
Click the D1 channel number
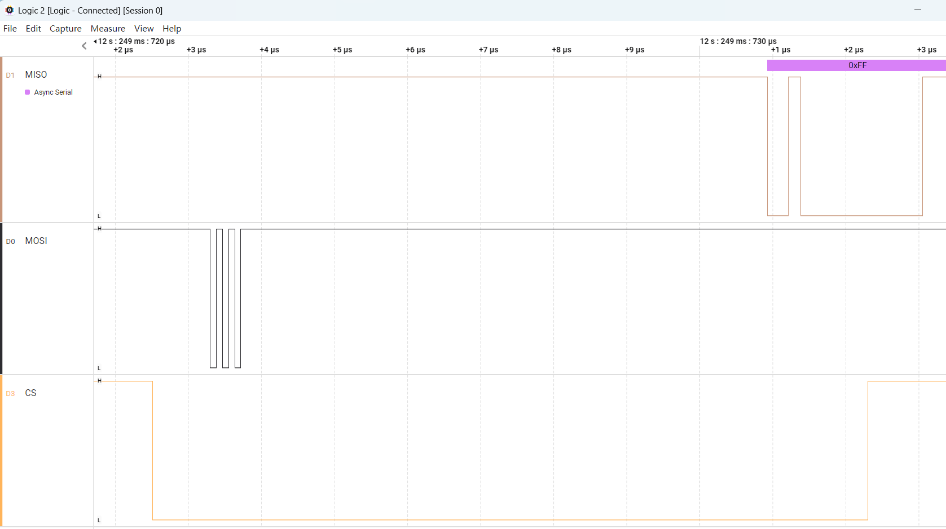pyautogui.click(x=10, y=75)
